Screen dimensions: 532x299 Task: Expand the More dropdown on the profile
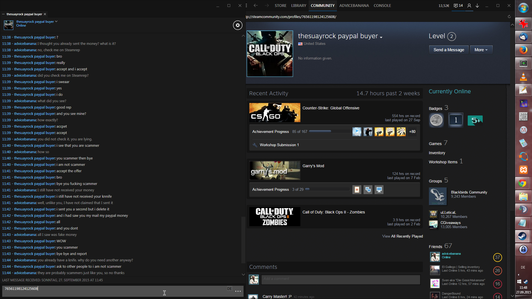click(481, 50)
